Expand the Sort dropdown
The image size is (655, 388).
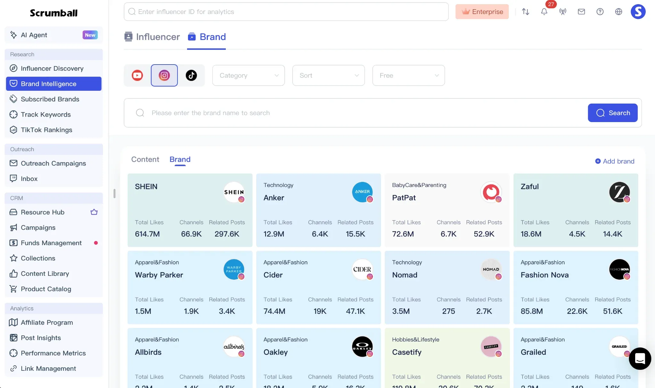(328, 75)
